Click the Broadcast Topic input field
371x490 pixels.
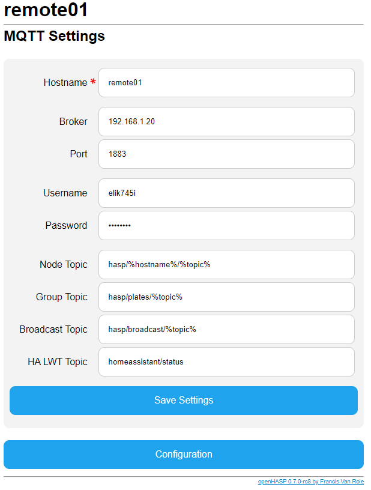(226, 329)
